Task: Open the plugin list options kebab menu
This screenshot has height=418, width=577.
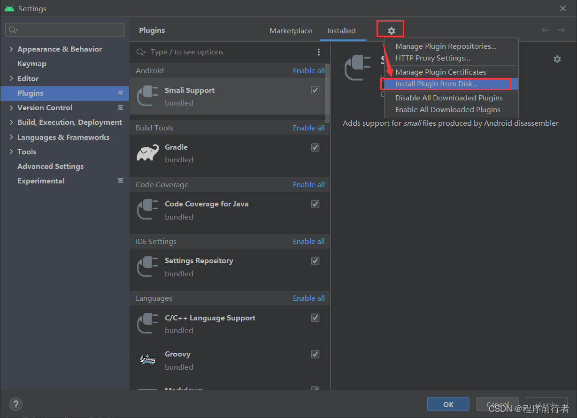Action: (x=319, y=52)
